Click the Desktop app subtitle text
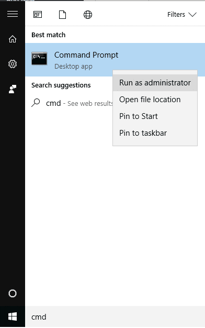This screenshot has height=328, width=205. [x=73, y=67]
